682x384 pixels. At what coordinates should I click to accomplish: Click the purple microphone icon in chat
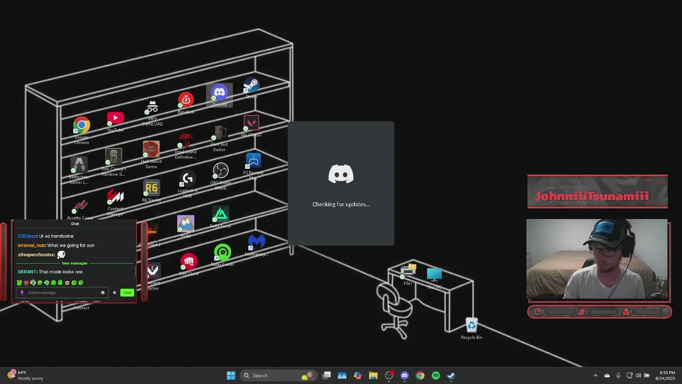point(22,292)
